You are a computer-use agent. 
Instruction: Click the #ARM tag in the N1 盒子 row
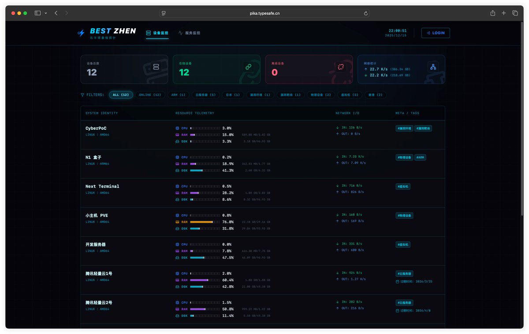point(420,157)
